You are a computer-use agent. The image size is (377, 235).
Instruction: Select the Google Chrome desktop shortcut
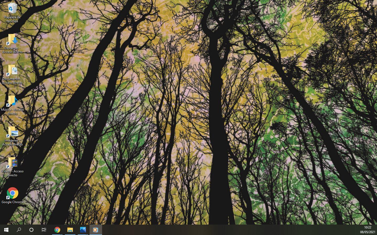(12, 195)
